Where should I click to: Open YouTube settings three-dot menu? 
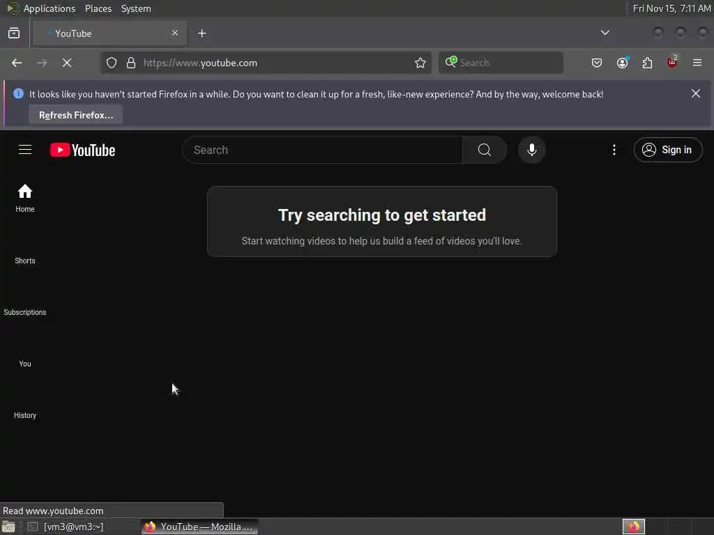[x=614, y=150]
